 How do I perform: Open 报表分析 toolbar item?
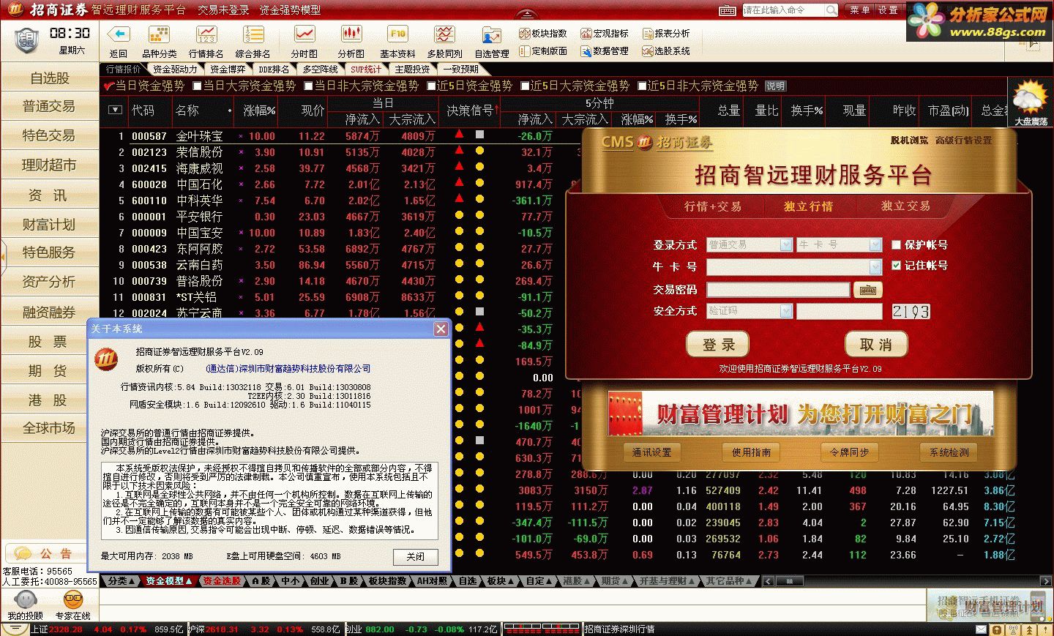[666, 33]
